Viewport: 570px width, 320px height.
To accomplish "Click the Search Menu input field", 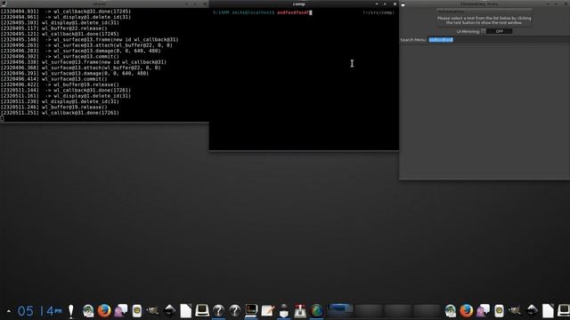I will [499, 40].
